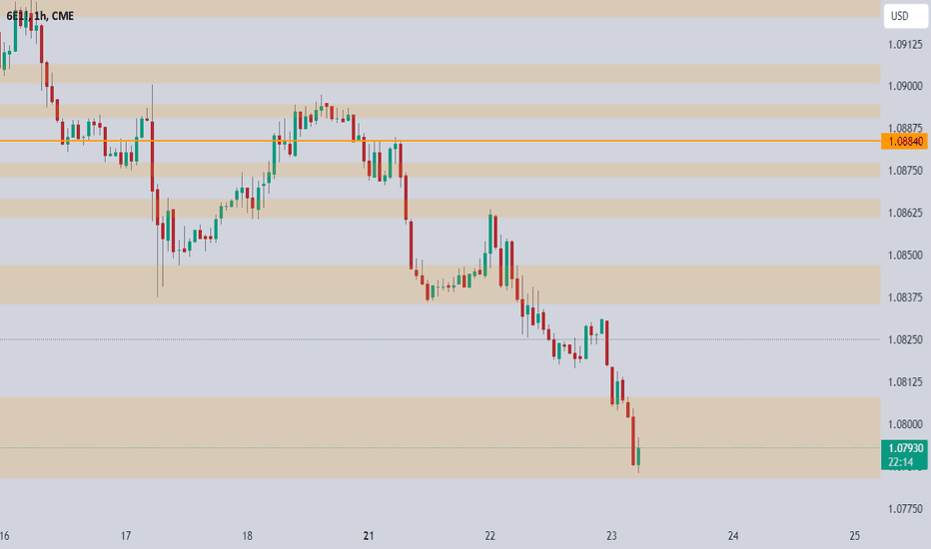Select the large tan zone around 1.08000

pyautogui.click(x=440, y=438)
